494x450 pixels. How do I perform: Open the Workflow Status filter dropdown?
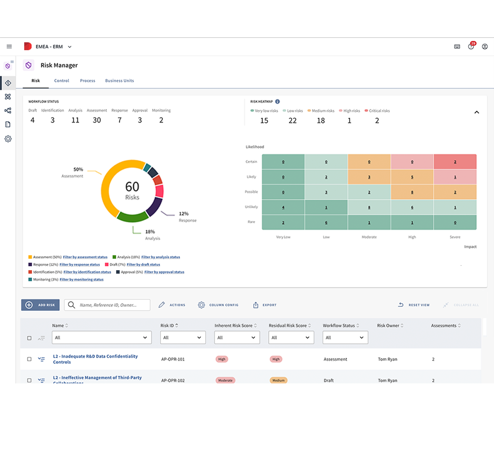[345, 337]
